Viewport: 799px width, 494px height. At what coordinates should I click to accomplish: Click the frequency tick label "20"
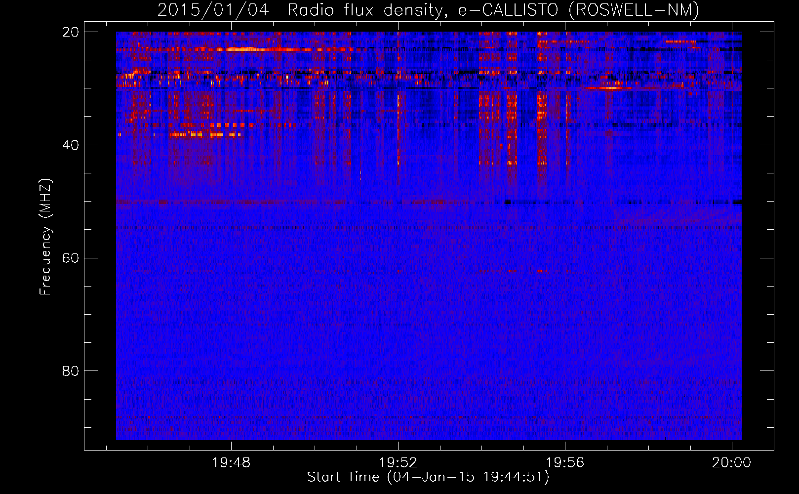coord(71,32)
